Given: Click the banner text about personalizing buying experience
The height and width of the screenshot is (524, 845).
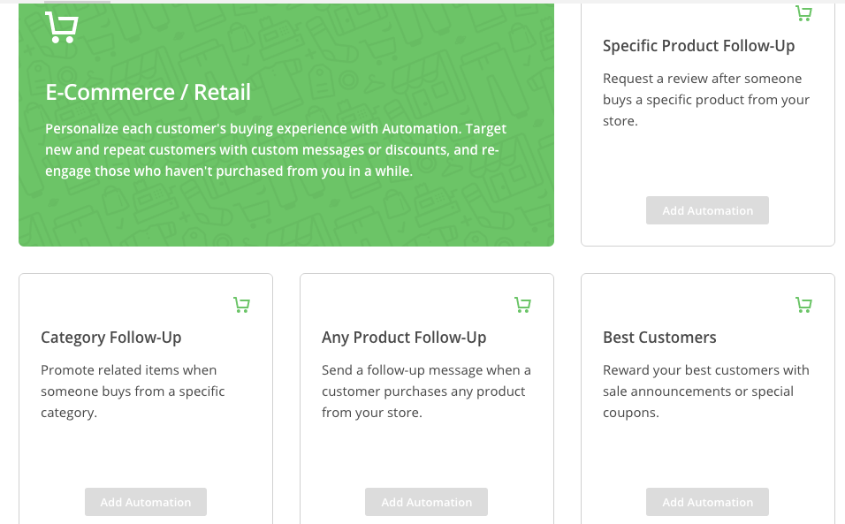Looking at the screenshot, I should (274, 150).
